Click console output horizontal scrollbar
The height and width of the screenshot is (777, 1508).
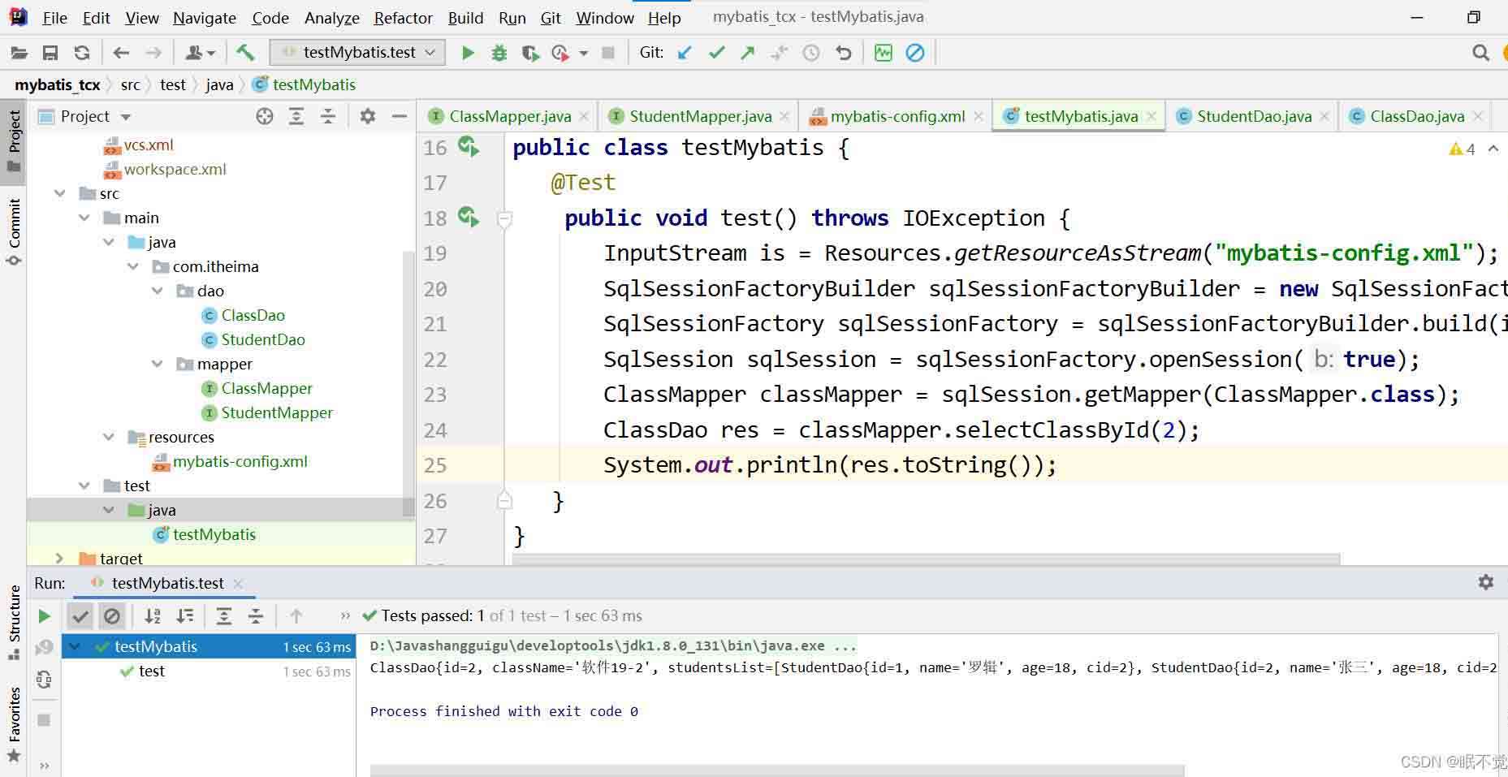(777, 770)
